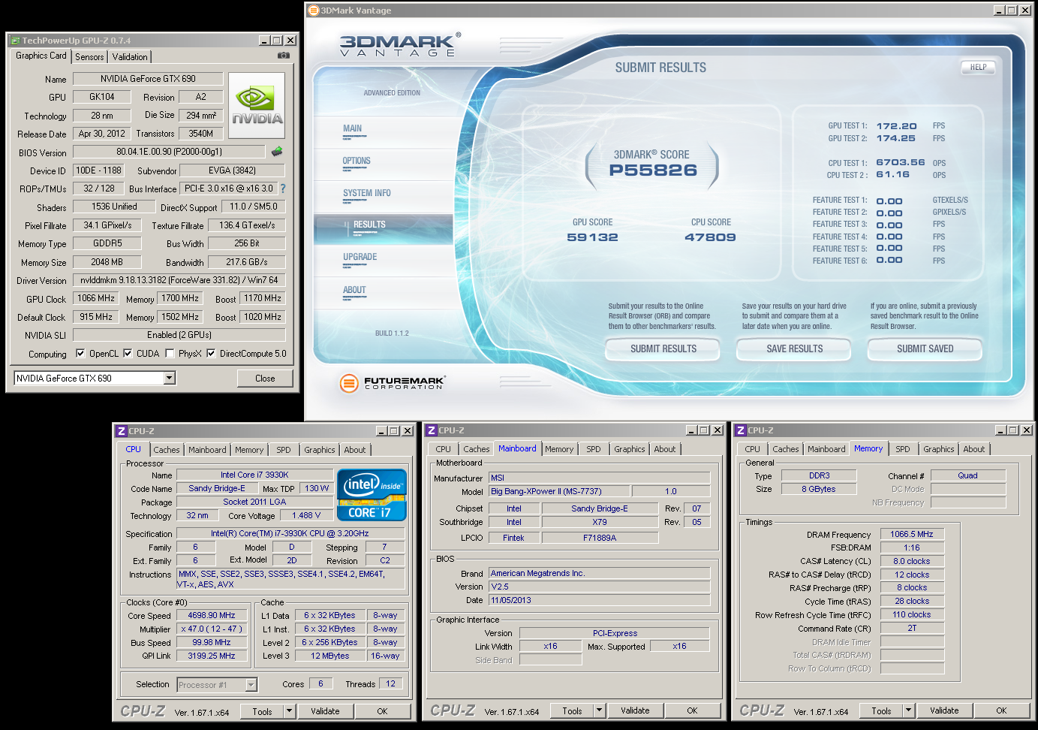Click the GPU Clock 1066 MHz value
The width and height of the screenshot is (1038, 730).
(x=96, y=298)
